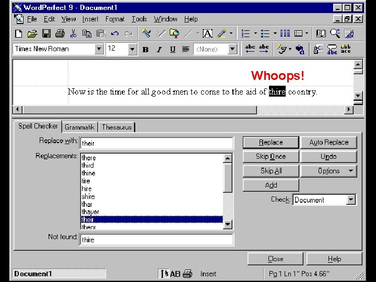The image size is (376, 282).
Task: Create a new blank document icon
Action: coord(19,33)
